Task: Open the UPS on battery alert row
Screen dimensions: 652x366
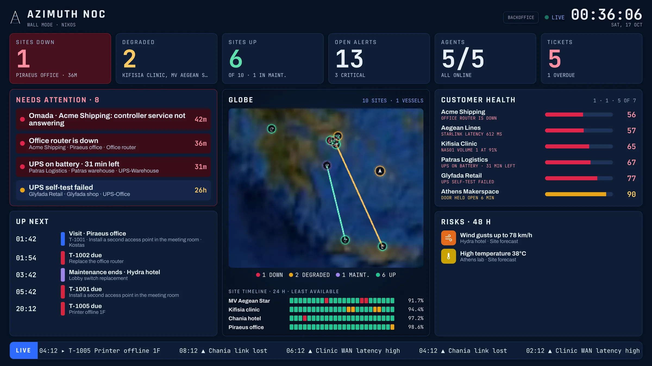Action: [113, 167]
